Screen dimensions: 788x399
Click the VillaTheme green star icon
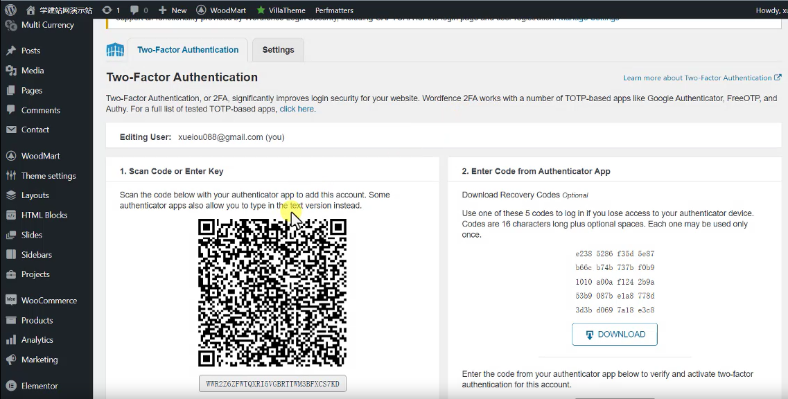click(x=261, y=10)
